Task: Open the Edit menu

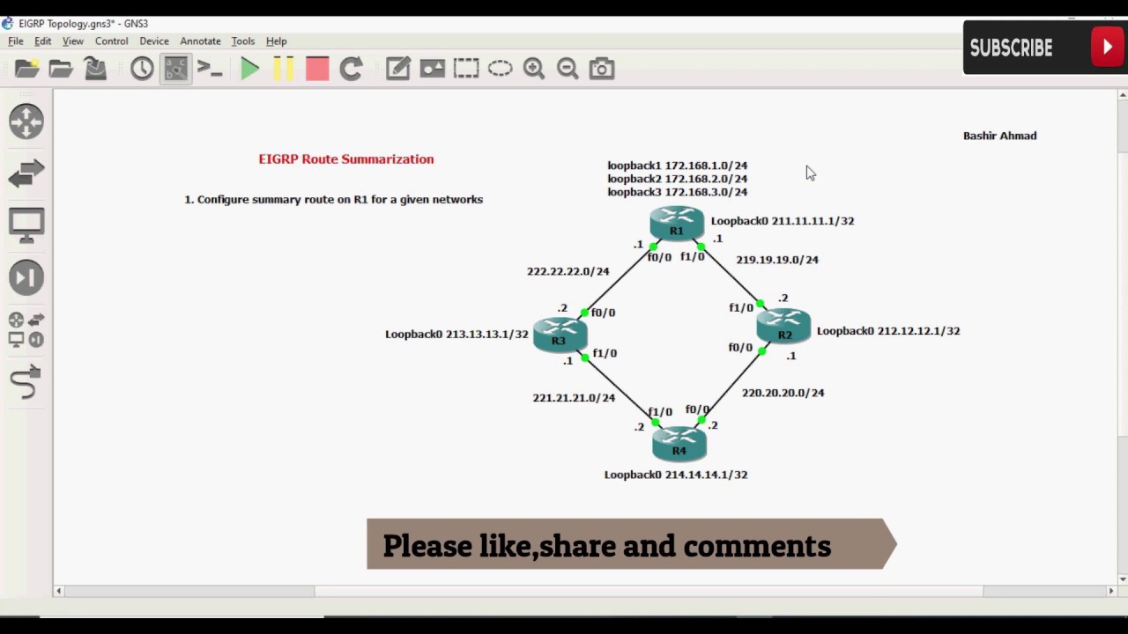Action: pyautogui.click(x=42, y=41)
